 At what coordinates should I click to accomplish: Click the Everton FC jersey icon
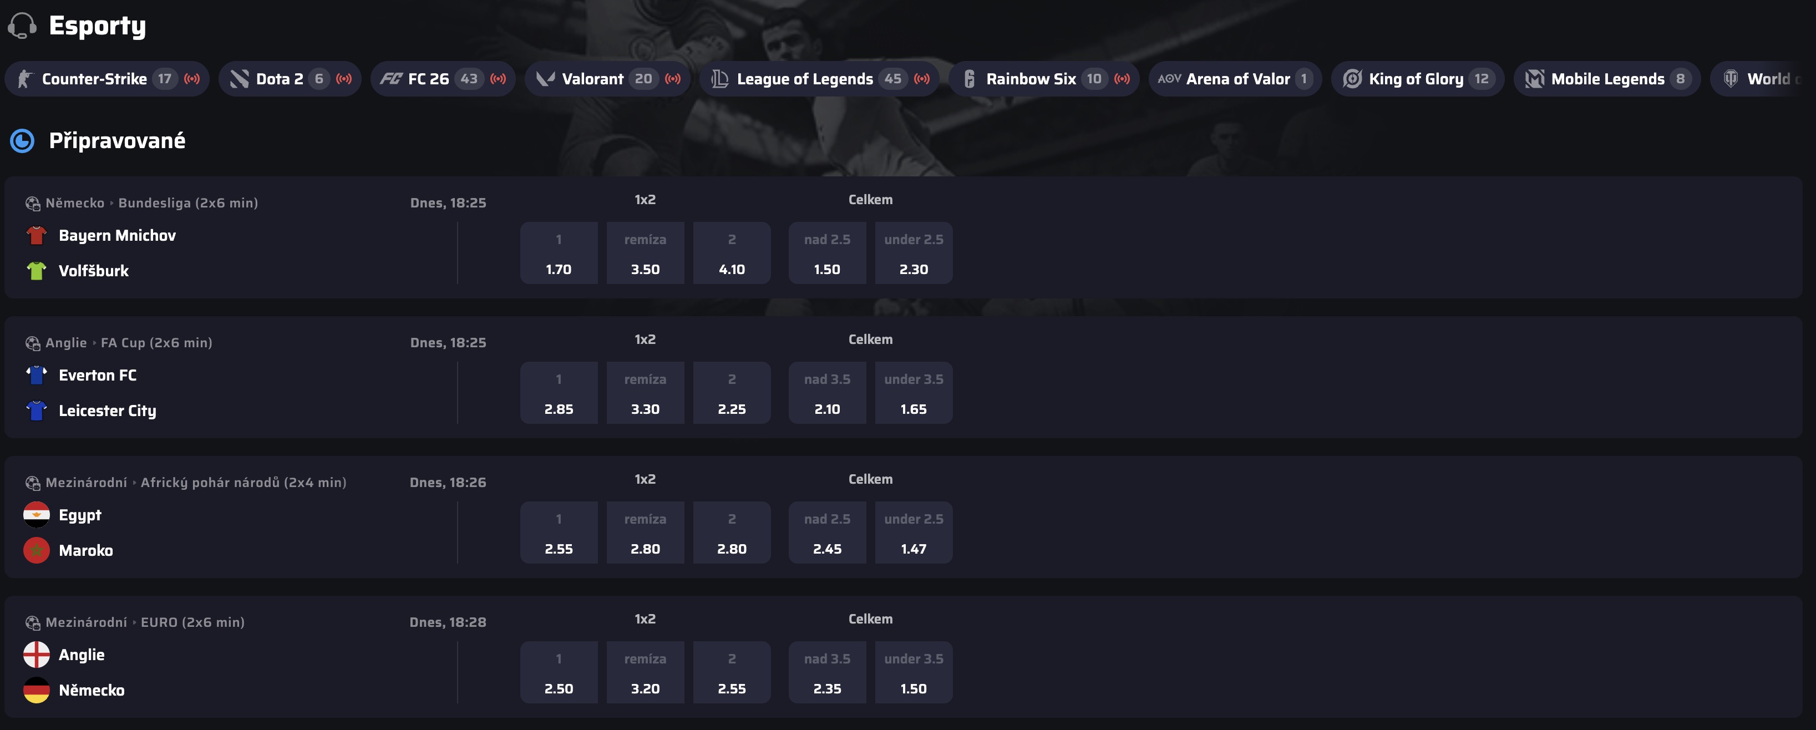click(36, 374)
